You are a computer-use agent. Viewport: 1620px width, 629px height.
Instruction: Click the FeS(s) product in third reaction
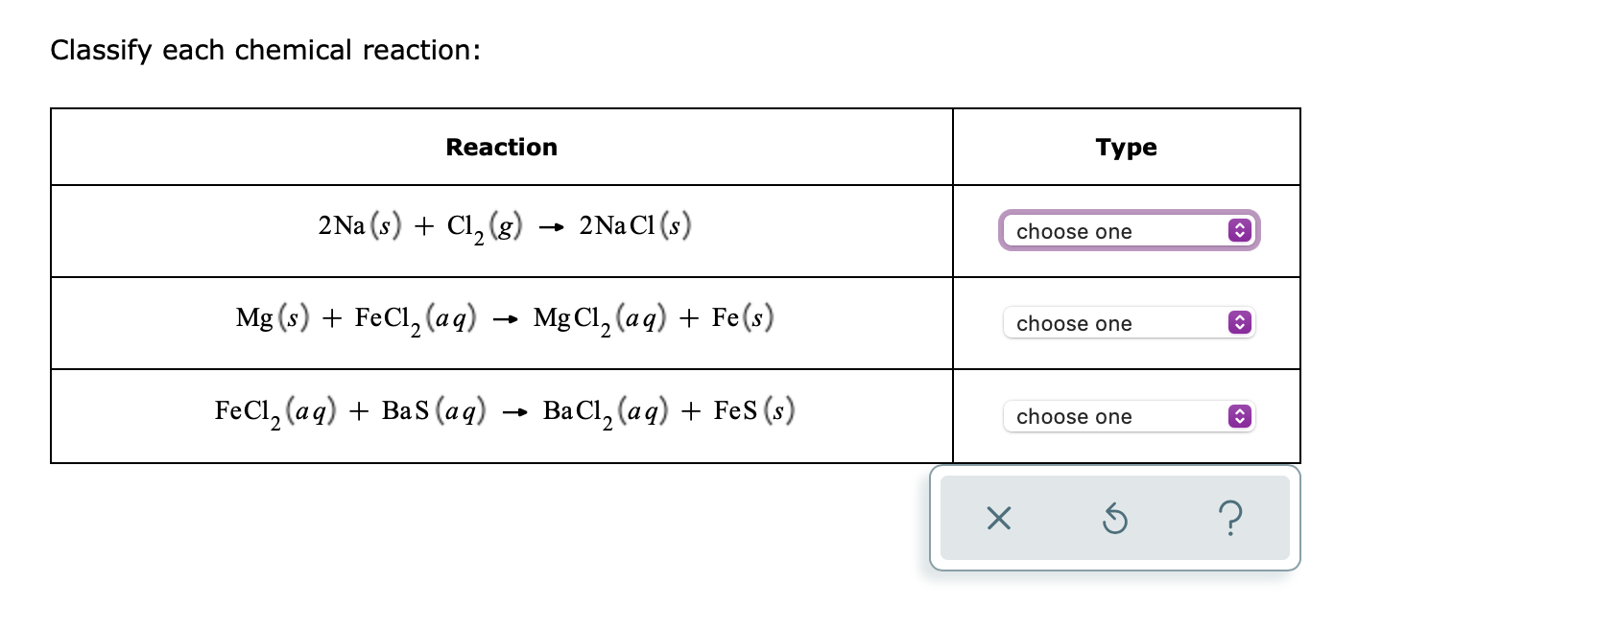pos(753,411)
